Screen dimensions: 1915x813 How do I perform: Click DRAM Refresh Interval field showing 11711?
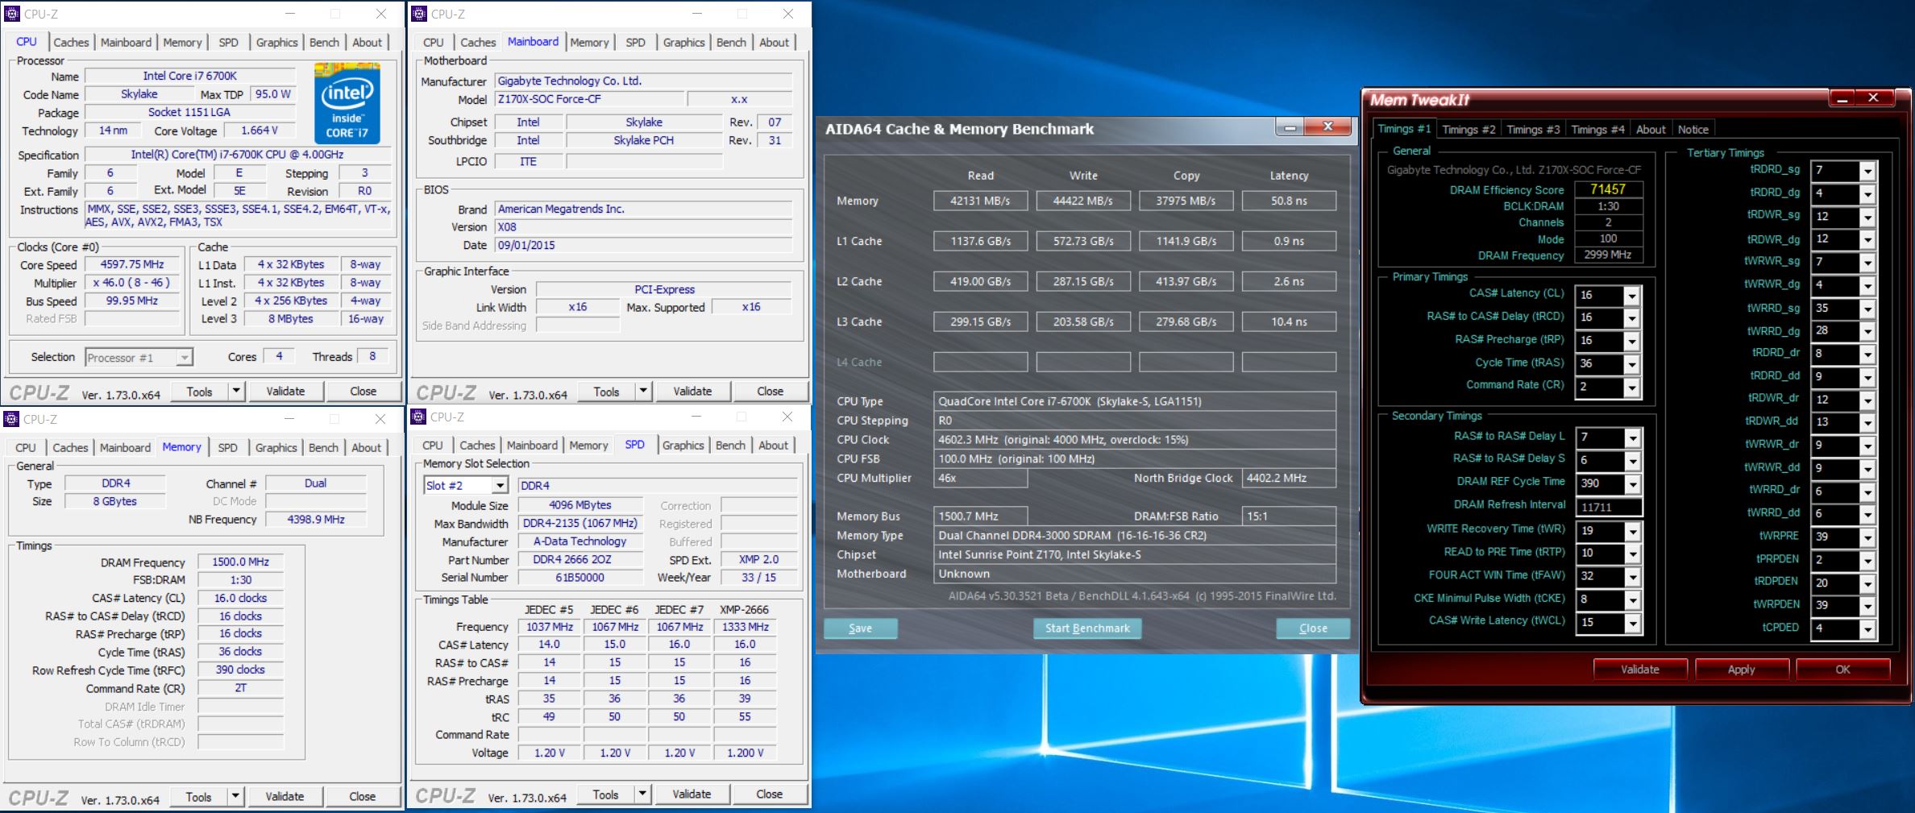point(1608,508)
